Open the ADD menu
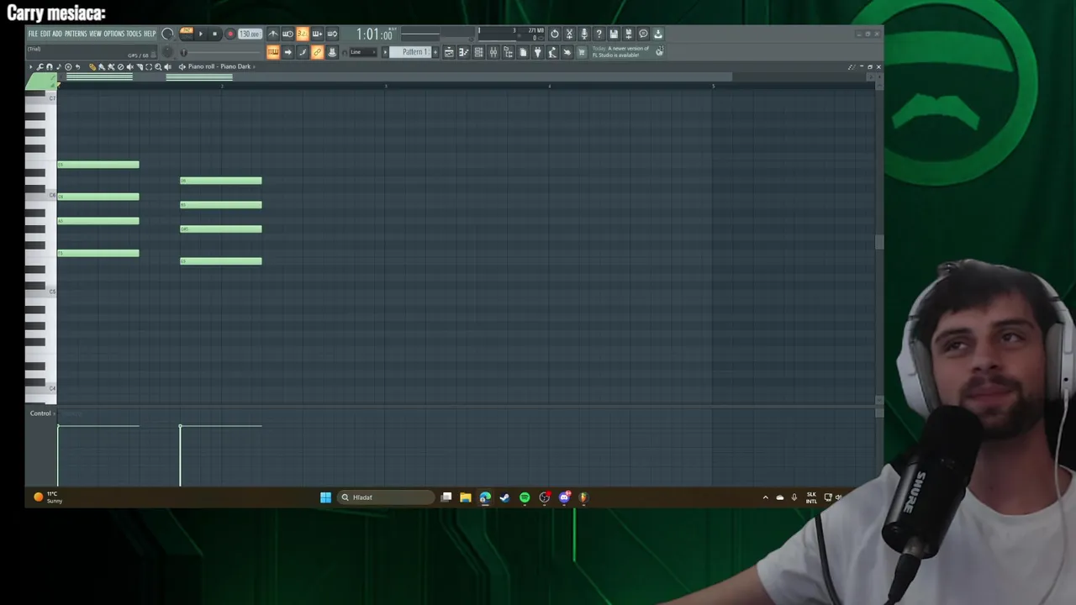1076x605 pixels. (57, 34)
